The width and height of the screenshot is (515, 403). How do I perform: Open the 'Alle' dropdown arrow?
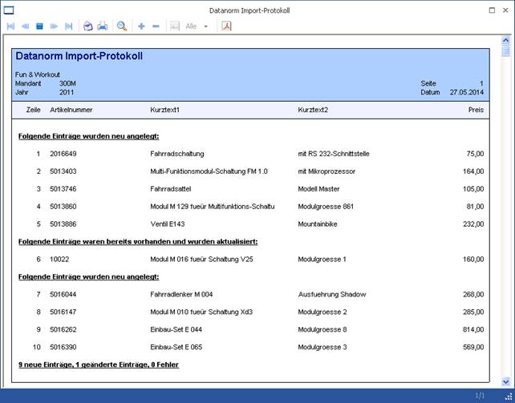(x=206, y=26)
